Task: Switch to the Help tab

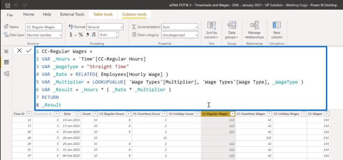Action: coord(47,15)
